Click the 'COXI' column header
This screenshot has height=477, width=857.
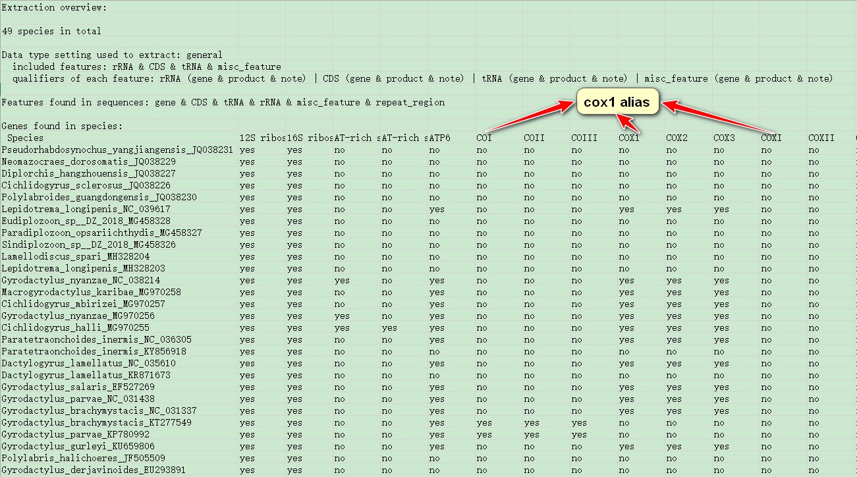771,138
